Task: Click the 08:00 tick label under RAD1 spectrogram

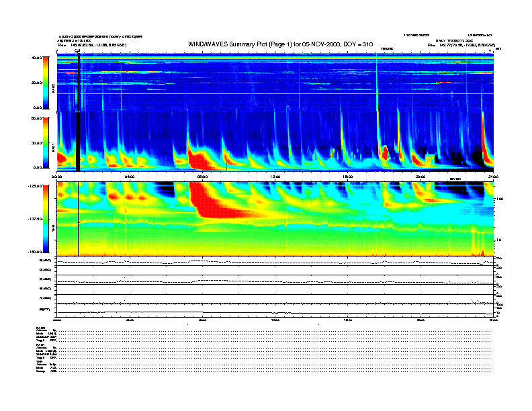Action: point(202,177)
